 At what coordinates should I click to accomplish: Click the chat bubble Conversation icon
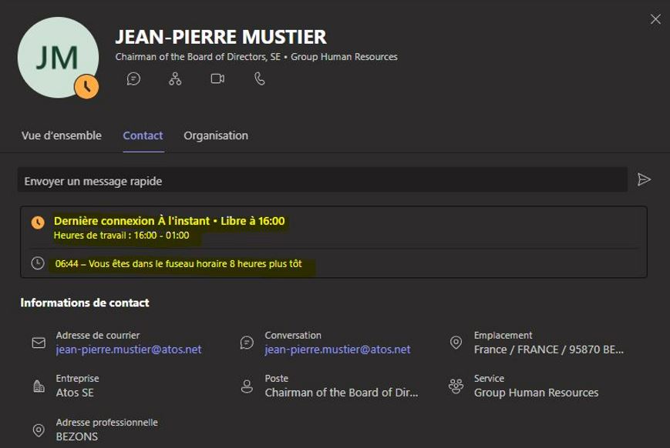click(x=247, y=343)
